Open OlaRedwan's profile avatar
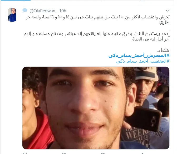The width and height of the screenshot is (177, 154). 12,15
